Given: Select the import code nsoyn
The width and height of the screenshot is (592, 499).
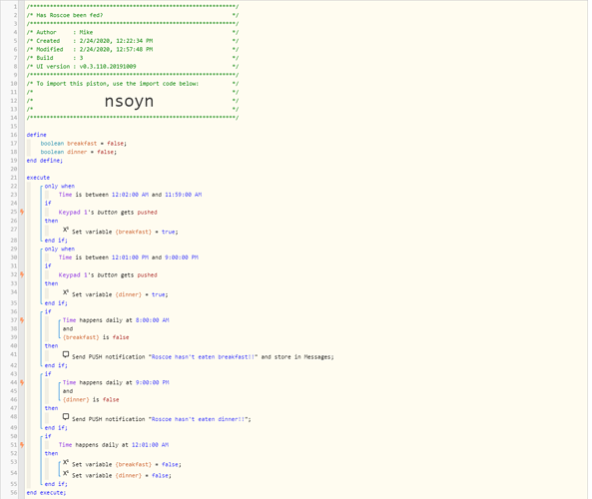Looking at the screenshot, I should pyautogui.click(x=129, y=101).
